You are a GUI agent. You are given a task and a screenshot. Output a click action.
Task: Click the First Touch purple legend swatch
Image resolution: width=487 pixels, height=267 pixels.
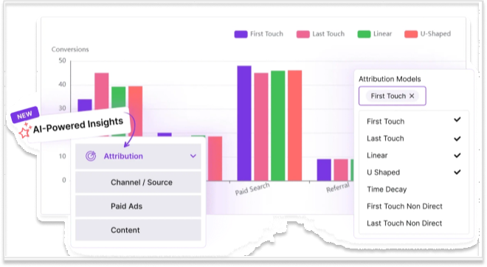point(241,34)
